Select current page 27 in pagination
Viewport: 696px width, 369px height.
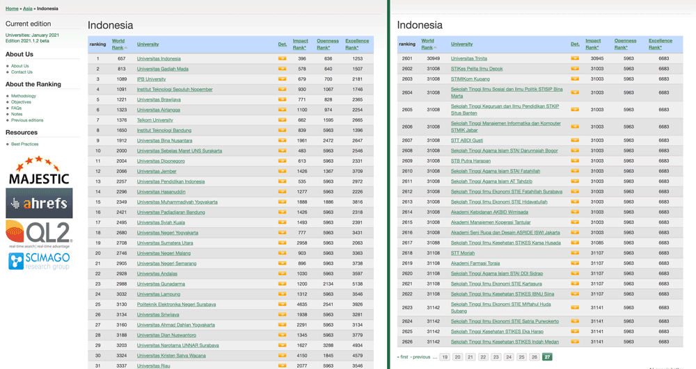[547, 357]
